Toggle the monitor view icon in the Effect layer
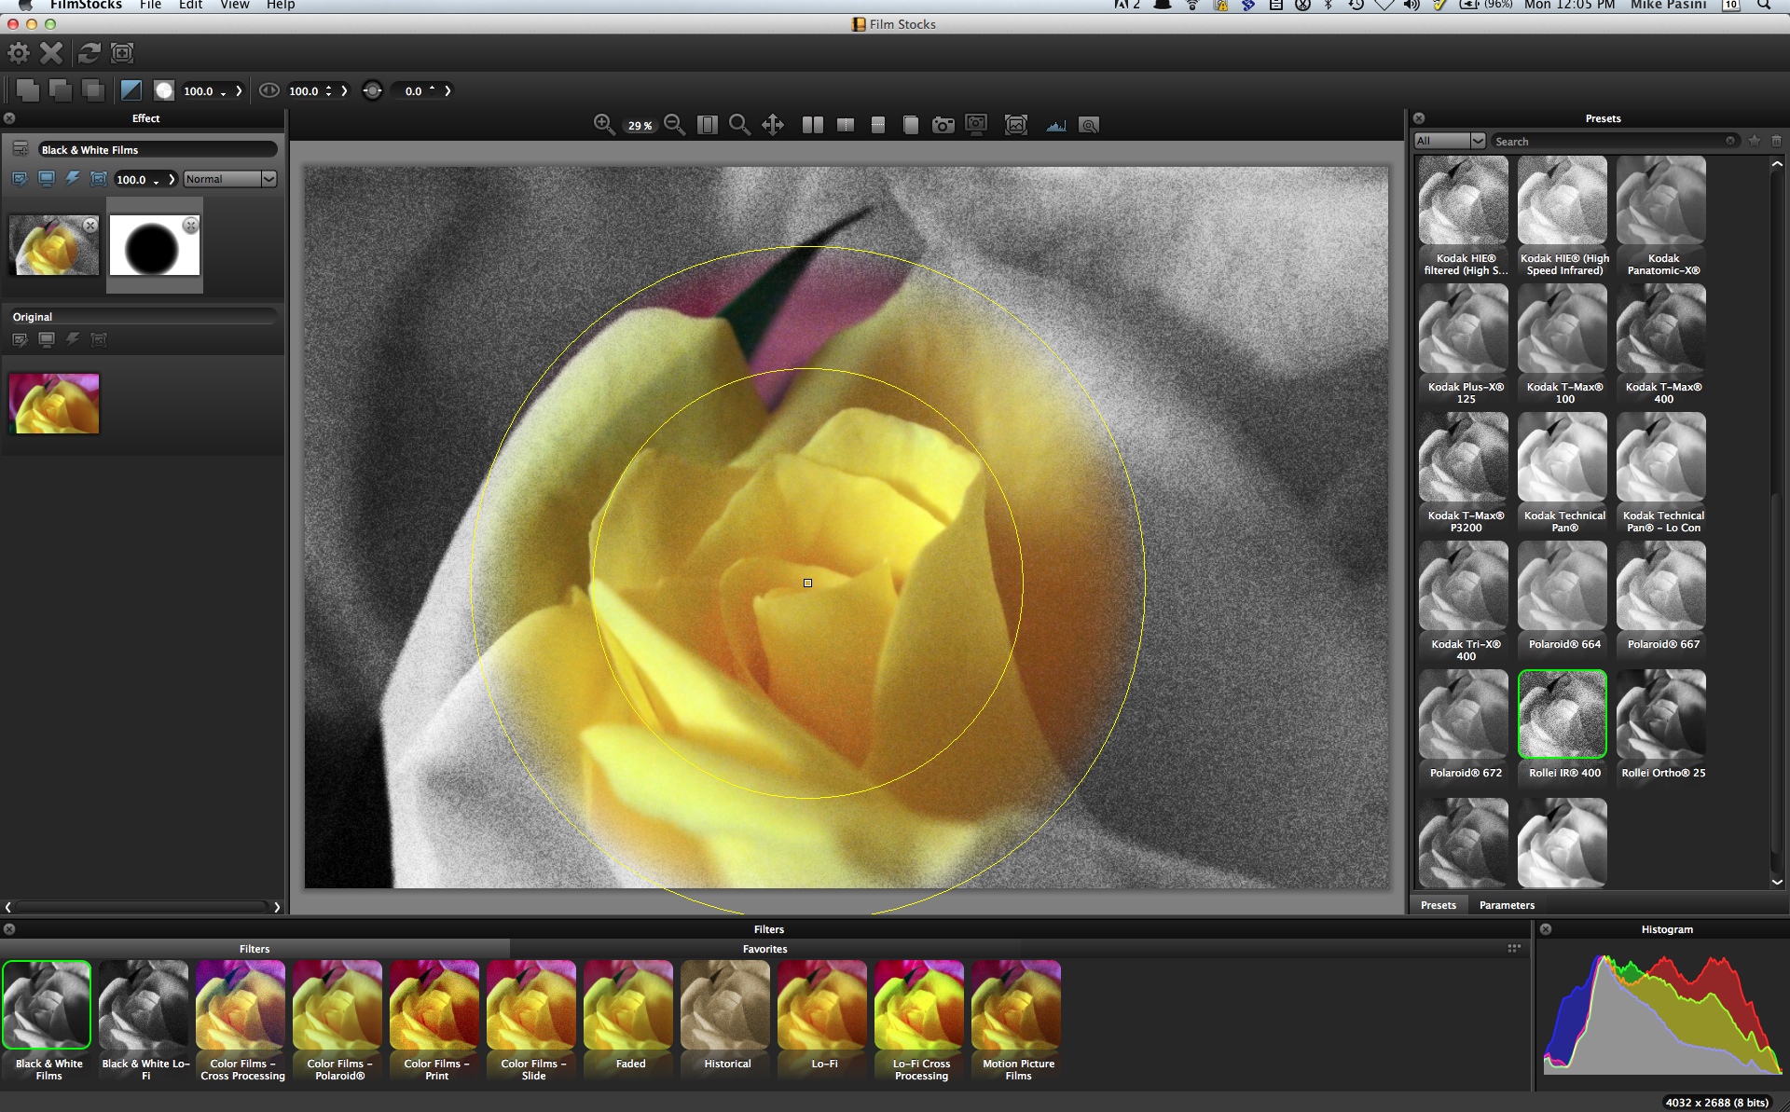This screenshot has height=1112, width=1790. coord(46,179)
